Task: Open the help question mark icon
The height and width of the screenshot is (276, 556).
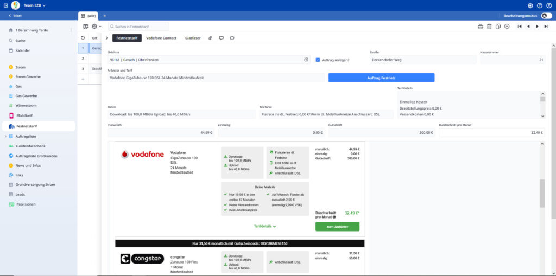Action: [540, 5]
